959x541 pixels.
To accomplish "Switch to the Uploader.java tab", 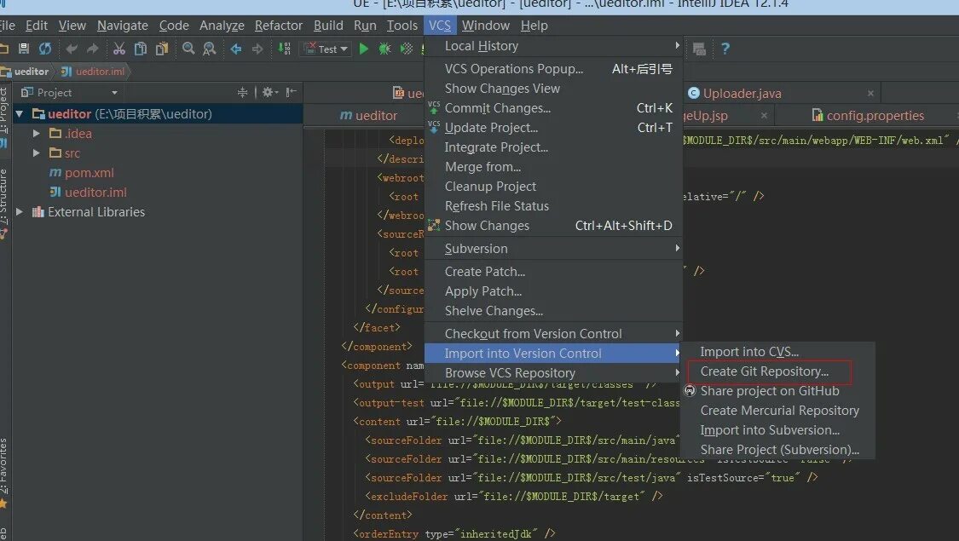I will [742, 94].
